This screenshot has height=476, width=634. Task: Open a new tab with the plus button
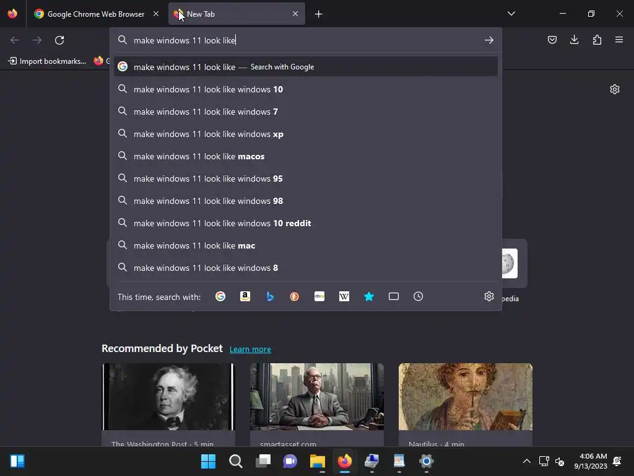coord(319,14)
